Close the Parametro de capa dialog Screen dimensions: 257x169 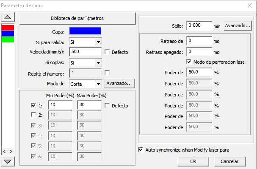click(250, 6)
